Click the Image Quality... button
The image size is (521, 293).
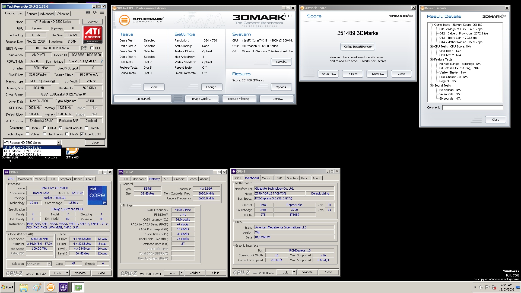pyautogui.click(x=202, y=99)
